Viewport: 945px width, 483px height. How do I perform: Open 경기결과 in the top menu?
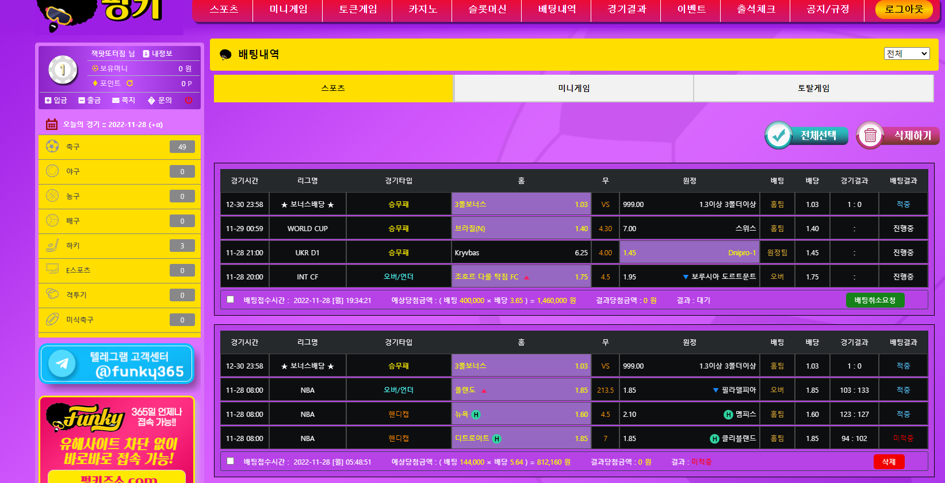coord(627,9)
